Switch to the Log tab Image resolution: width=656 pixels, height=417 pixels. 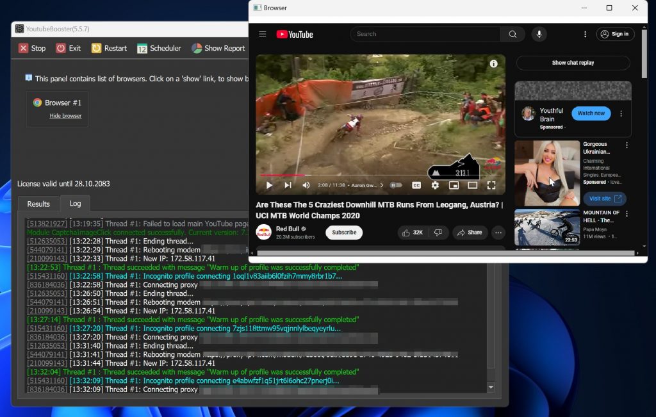tap(75, 203)
